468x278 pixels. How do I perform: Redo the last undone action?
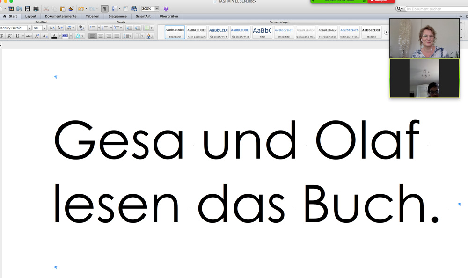[92, 9]
